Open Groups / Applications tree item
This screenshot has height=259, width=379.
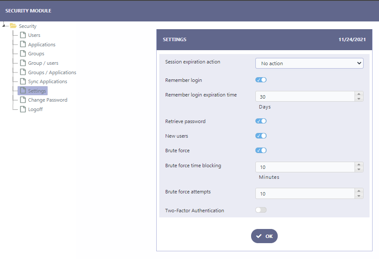tap(52, 72)
